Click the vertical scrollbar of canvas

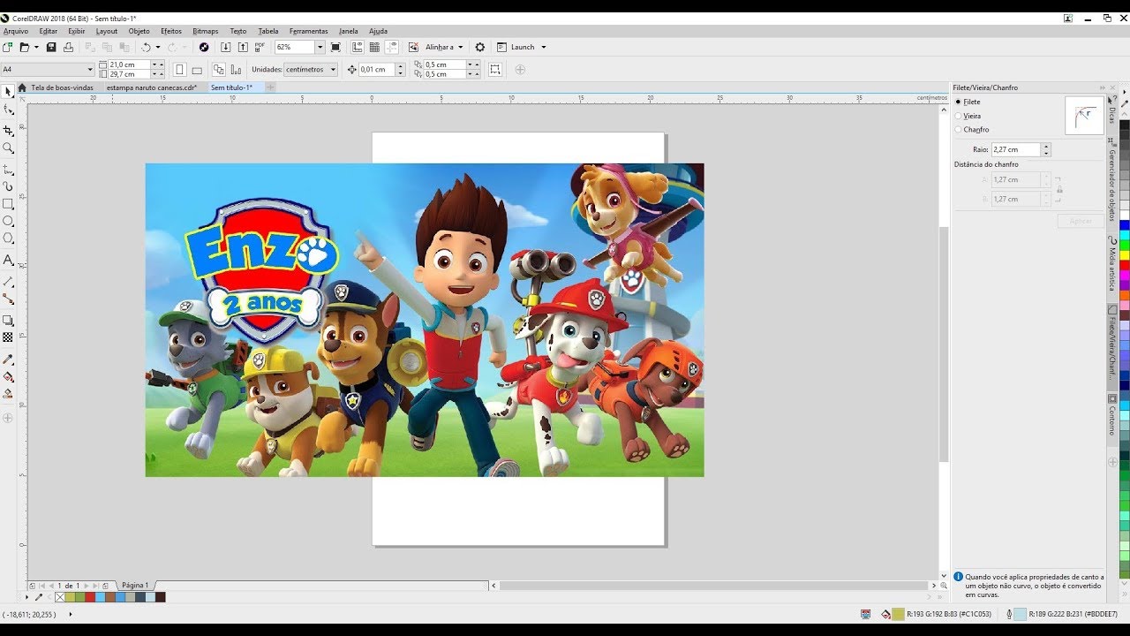click(944, 344)
